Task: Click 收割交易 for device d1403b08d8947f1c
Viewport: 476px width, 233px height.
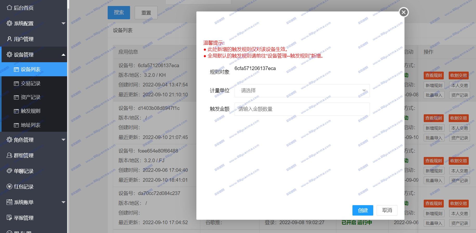Action: [459, 118]
